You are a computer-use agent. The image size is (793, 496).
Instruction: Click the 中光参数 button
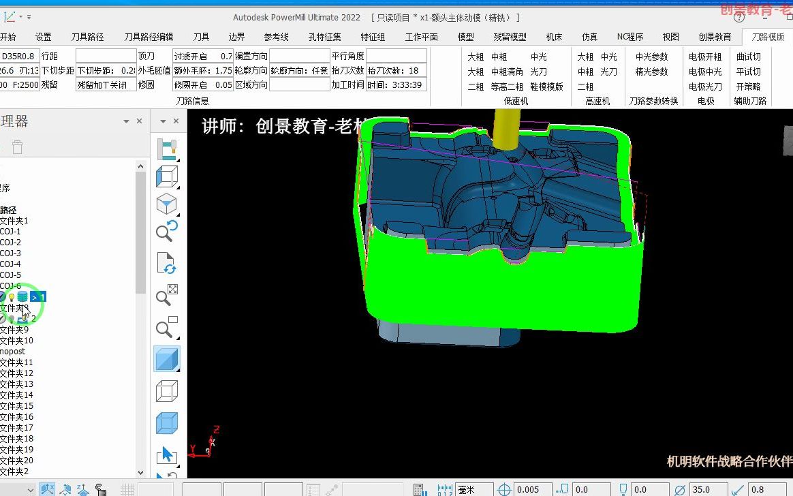click(652, 57)
